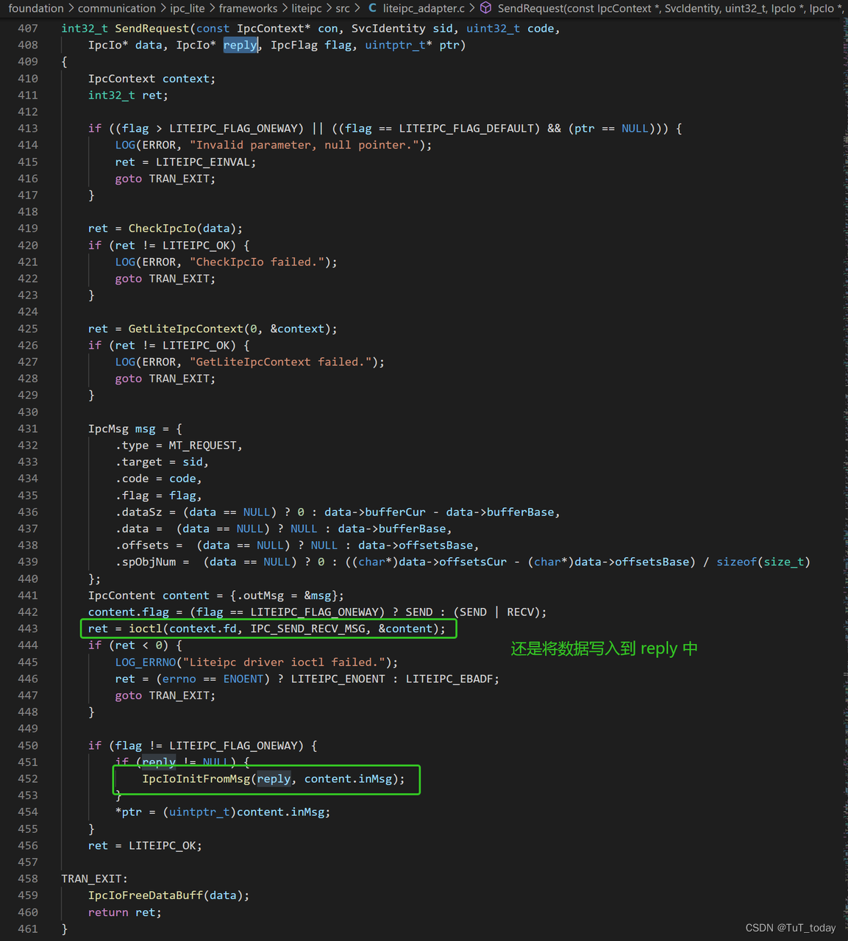
Task: Click line number 458 in gutter
Action: tap(28, 879)
